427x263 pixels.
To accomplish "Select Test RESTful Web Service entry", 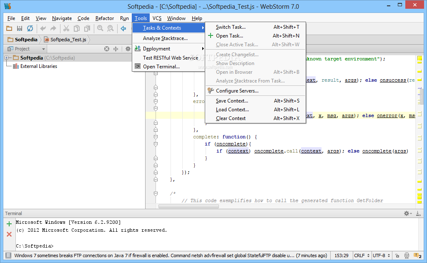I will click(168, 58).
